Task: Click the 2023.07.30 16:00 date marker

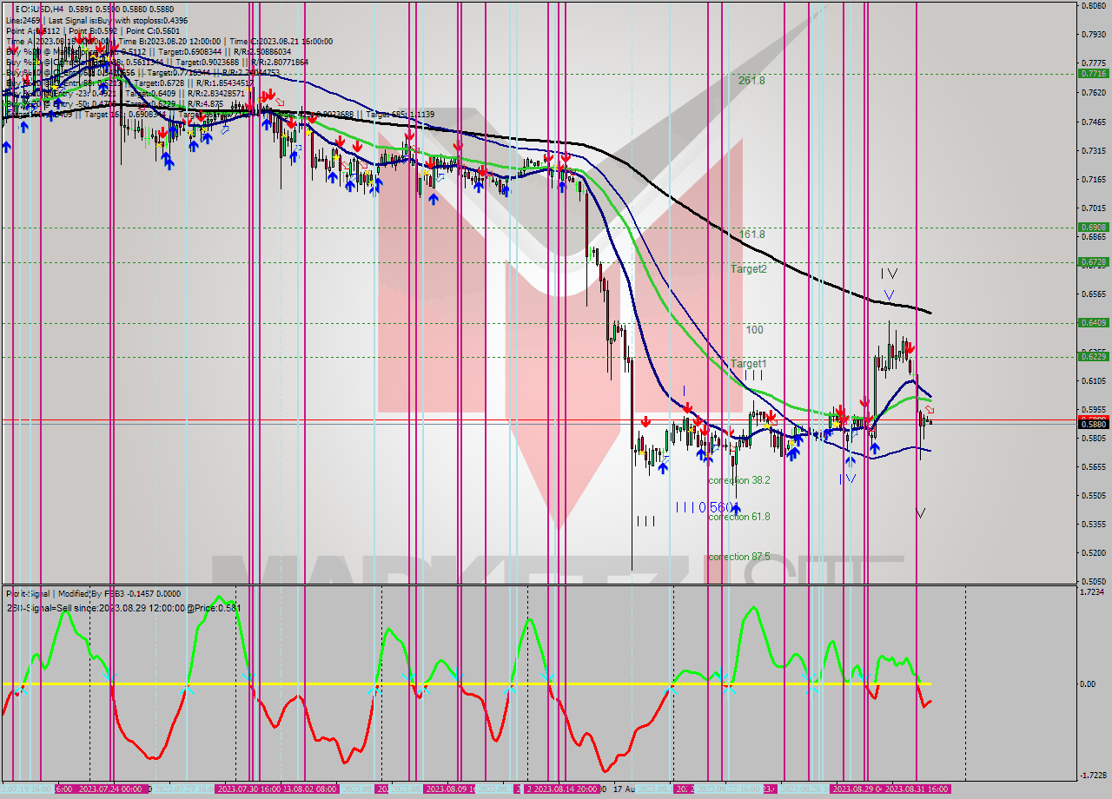Action: [248, 789]
